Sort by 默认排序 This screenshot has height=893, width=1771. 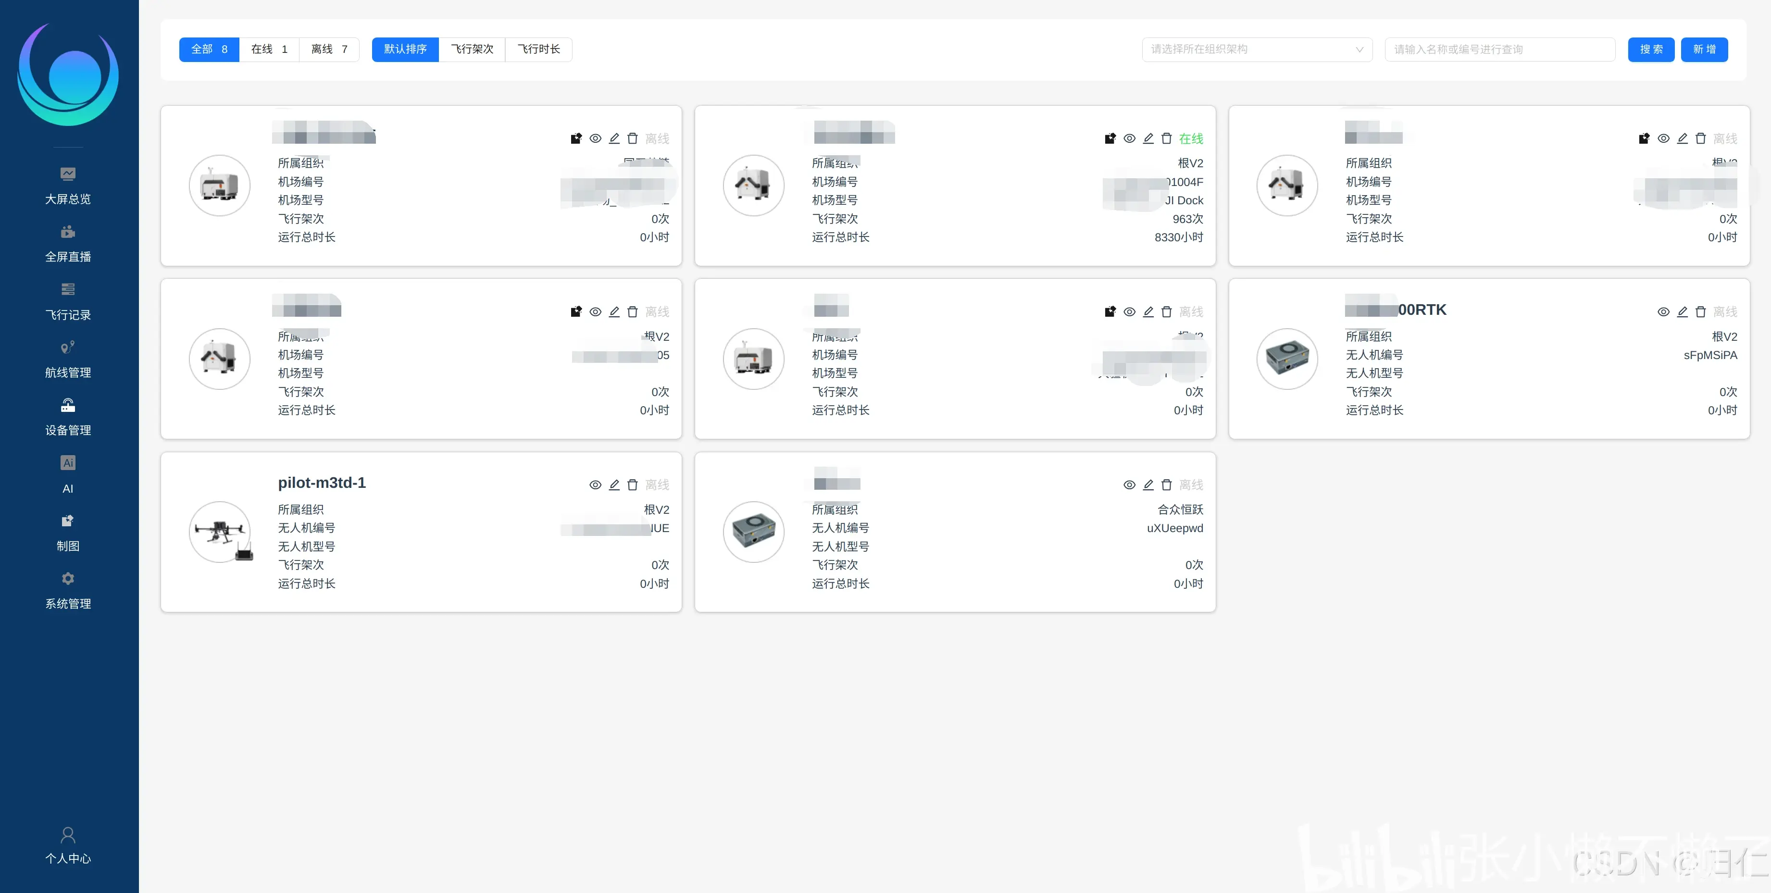[406, 50]
